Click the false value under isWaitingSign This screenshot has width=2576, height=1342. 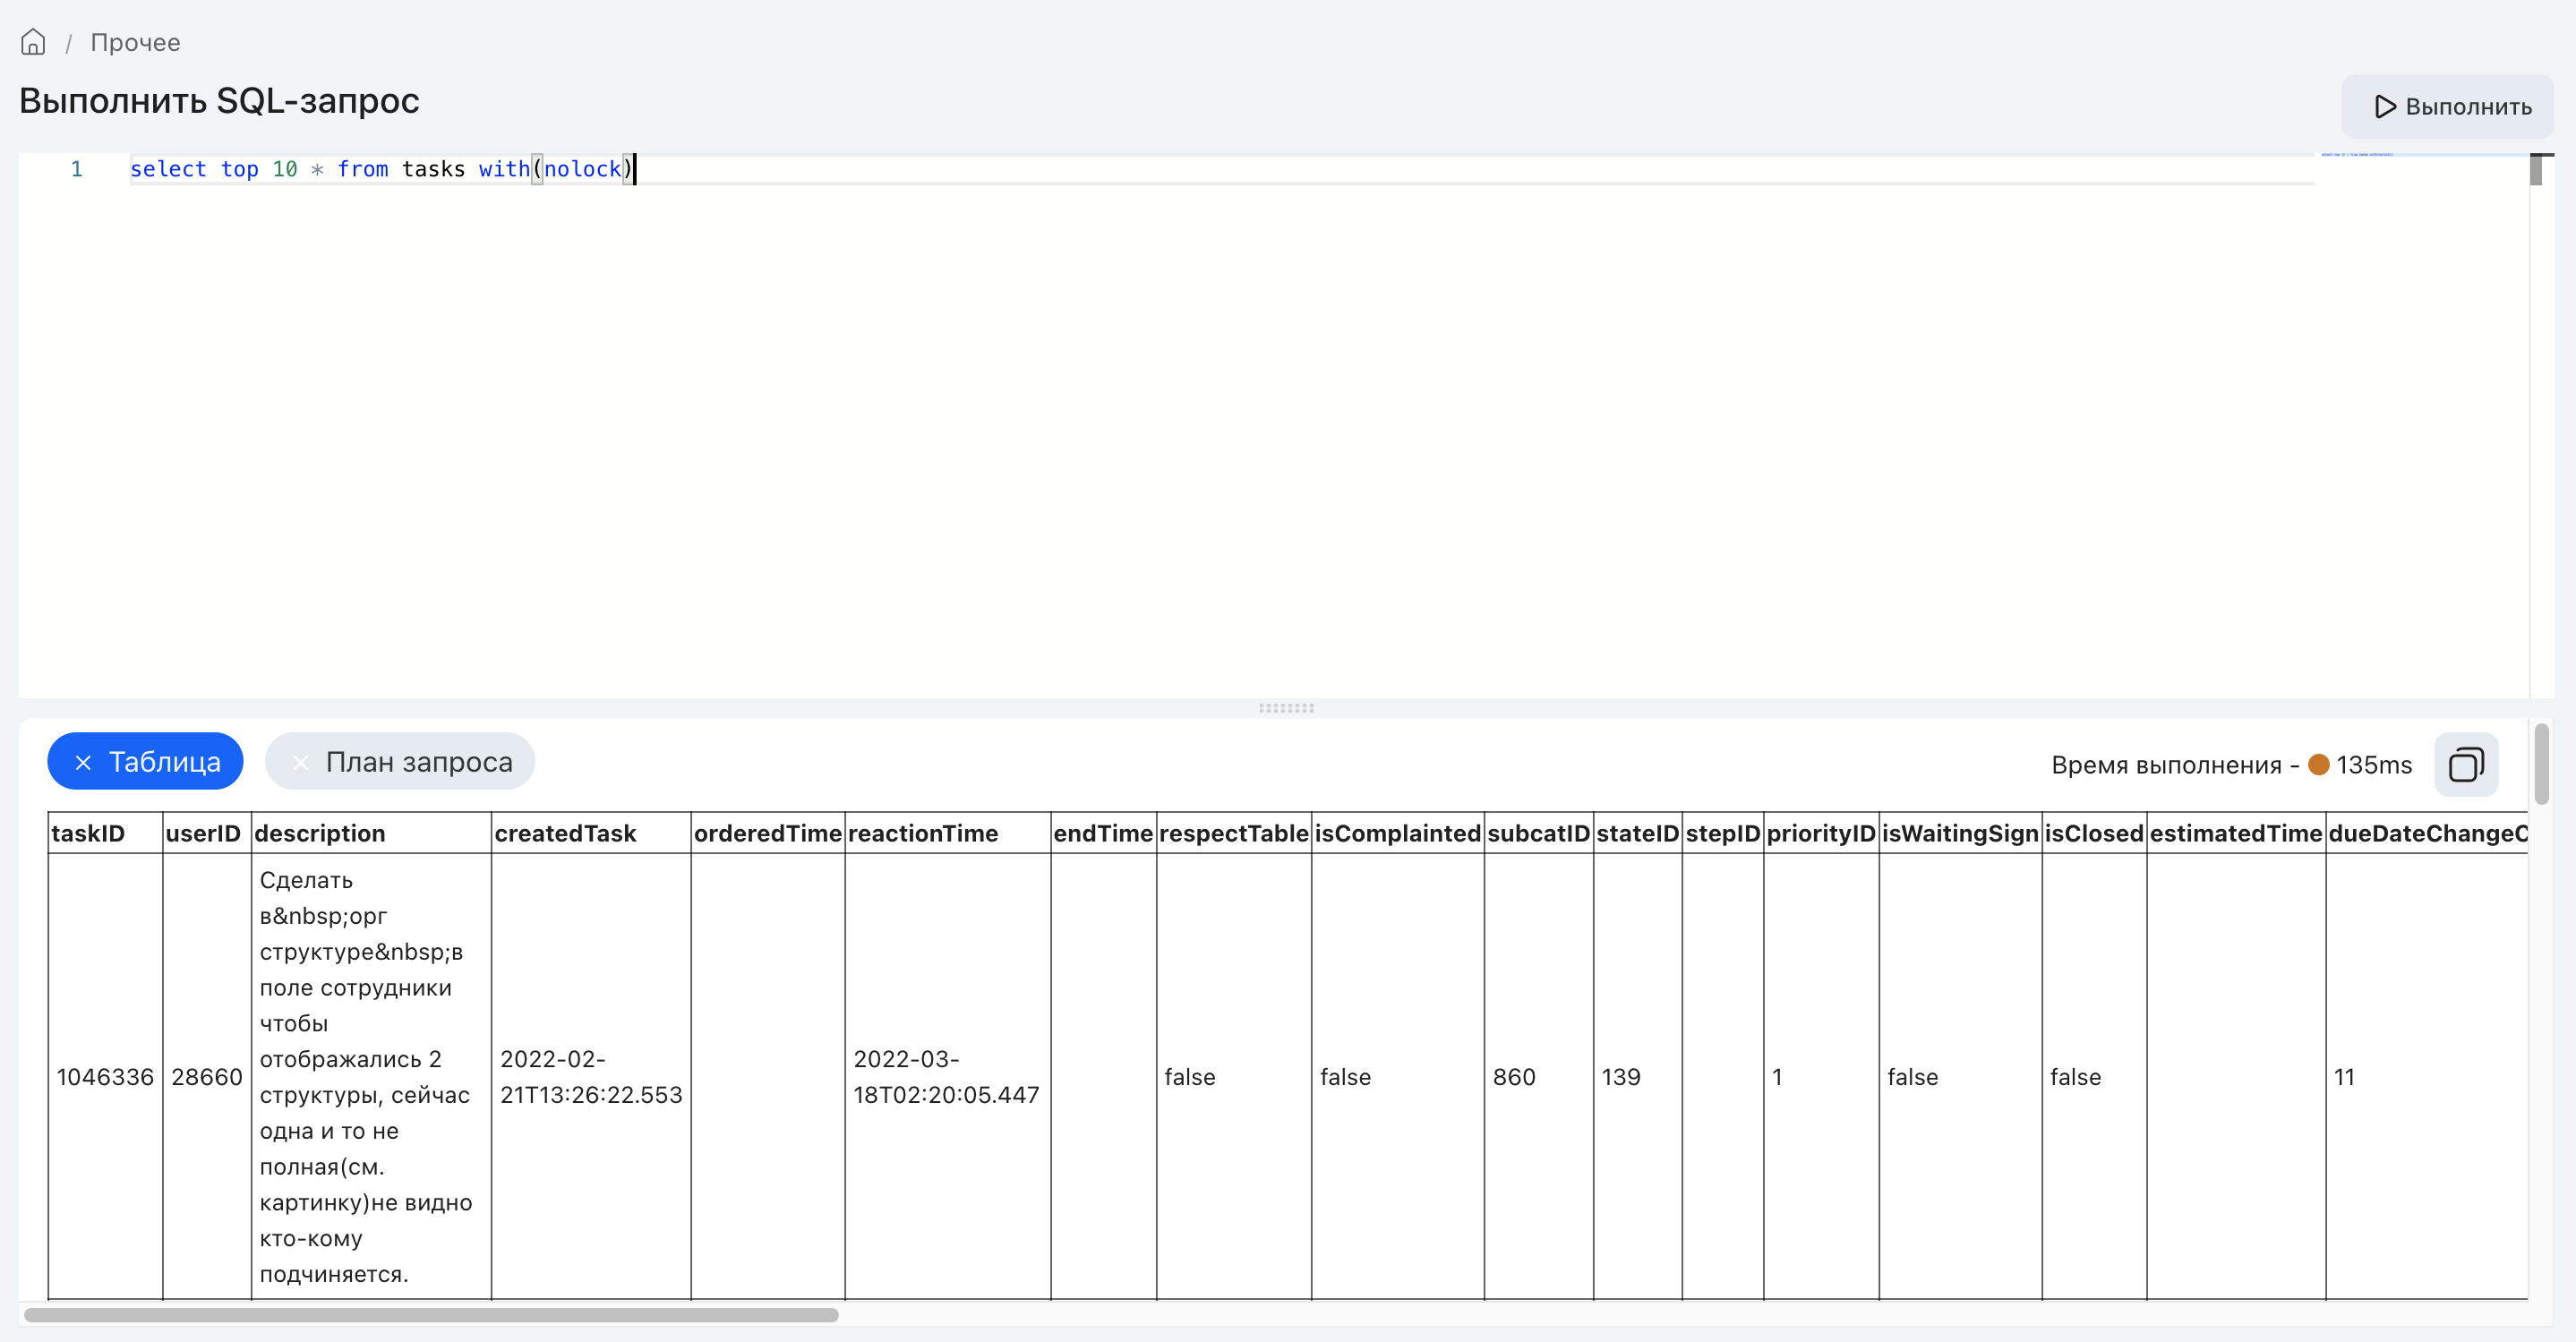[1913, 1077]
